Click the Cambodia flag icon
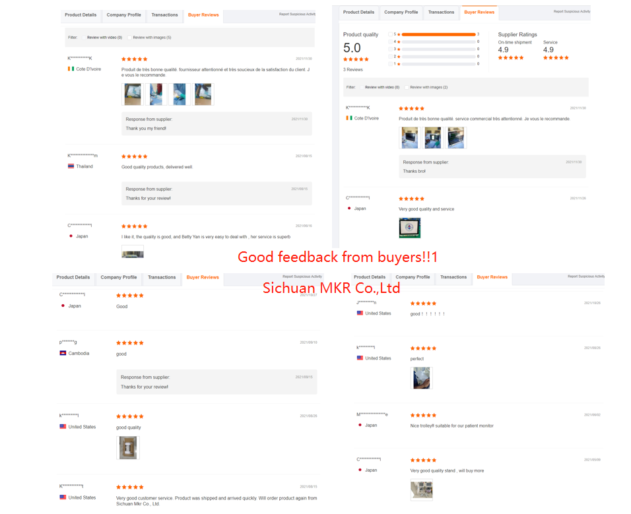This screenshot has width=631, height=514. [63, 353]
